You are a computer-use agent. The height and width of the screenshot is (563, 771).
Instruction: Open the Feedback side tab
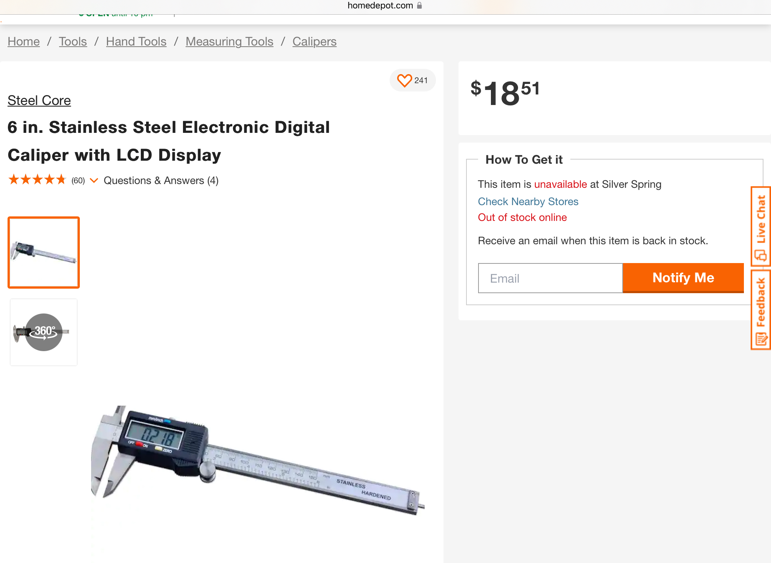click(x=761, y=310)
